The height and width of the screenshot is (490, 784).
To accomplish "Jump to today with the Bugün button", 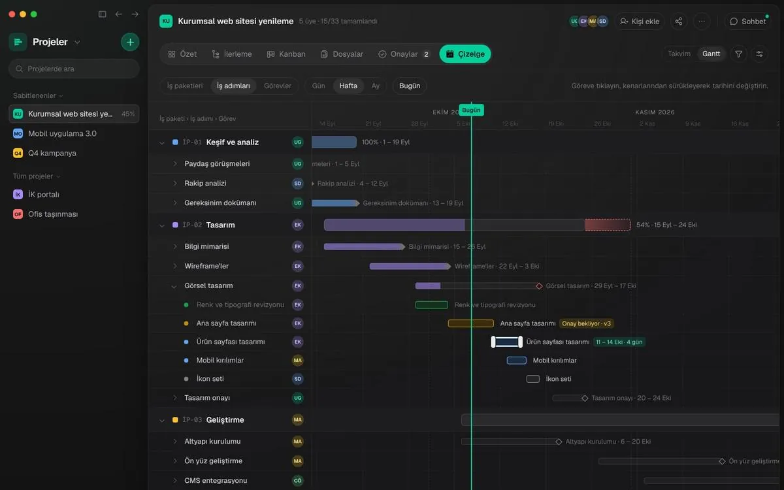I will click(410, 86).
